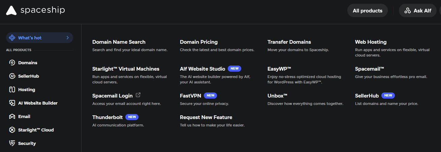Click the SellerHub sidebar icon
The width and height of the screenshot is (441, 152).
(x=12, y=76)
